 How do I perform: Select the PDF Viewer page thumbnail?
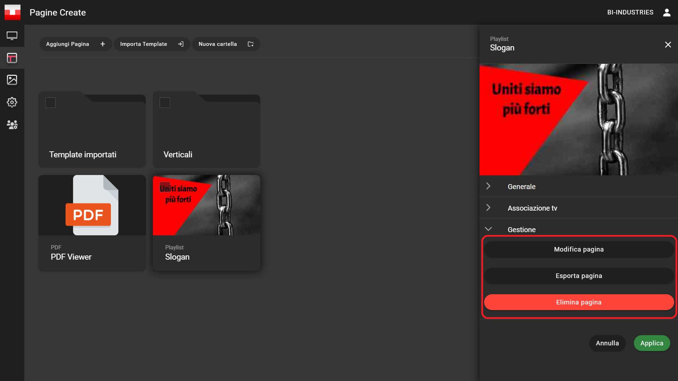pos(92,205)
